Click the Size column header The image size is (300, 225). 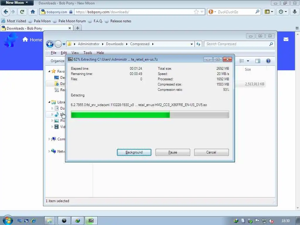point(248,69)
